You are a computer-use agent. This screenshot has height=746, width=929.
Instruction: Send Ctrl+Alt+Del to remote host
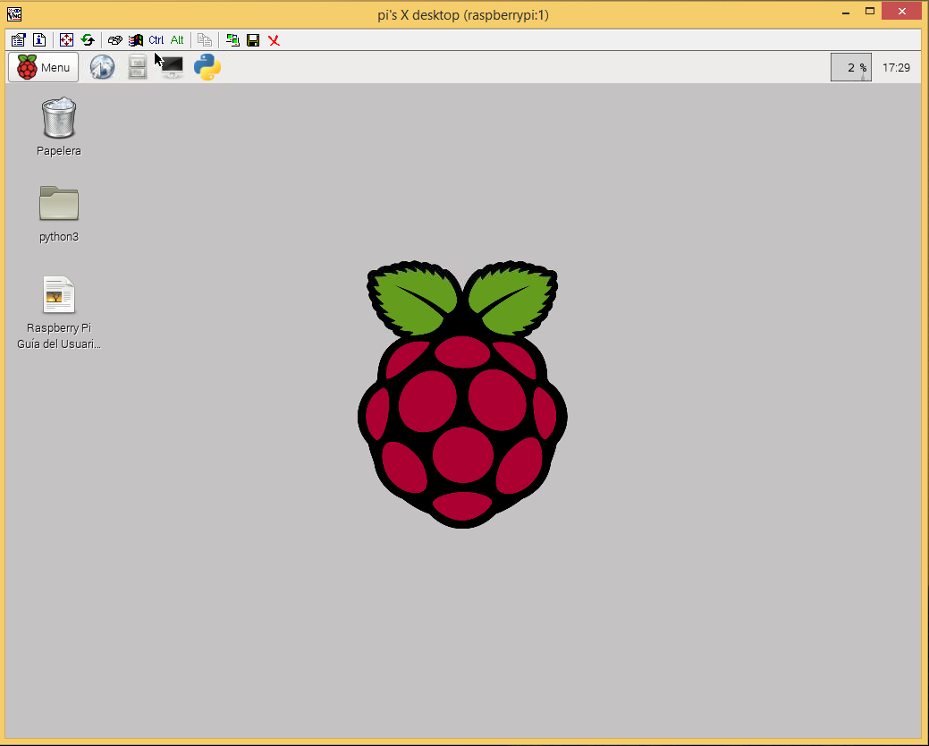point(115,39)
